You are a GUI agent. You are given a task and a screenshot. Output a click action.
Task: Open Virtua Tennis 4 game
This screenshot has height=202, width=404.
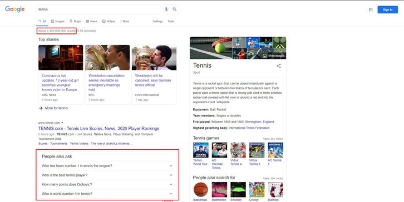(x=238, y=154)
